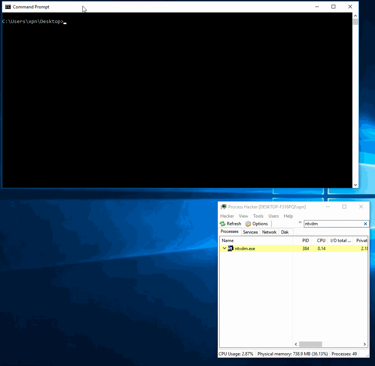Screen dimensions: 375x366
Task: Clear the ntvdm search filter
Action: point(366,224)
